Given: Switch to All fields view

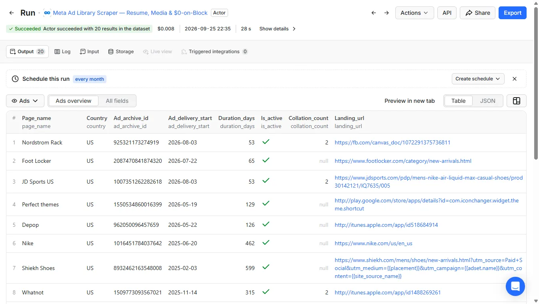Looking at the screenshot, I should tap(117, 101).
